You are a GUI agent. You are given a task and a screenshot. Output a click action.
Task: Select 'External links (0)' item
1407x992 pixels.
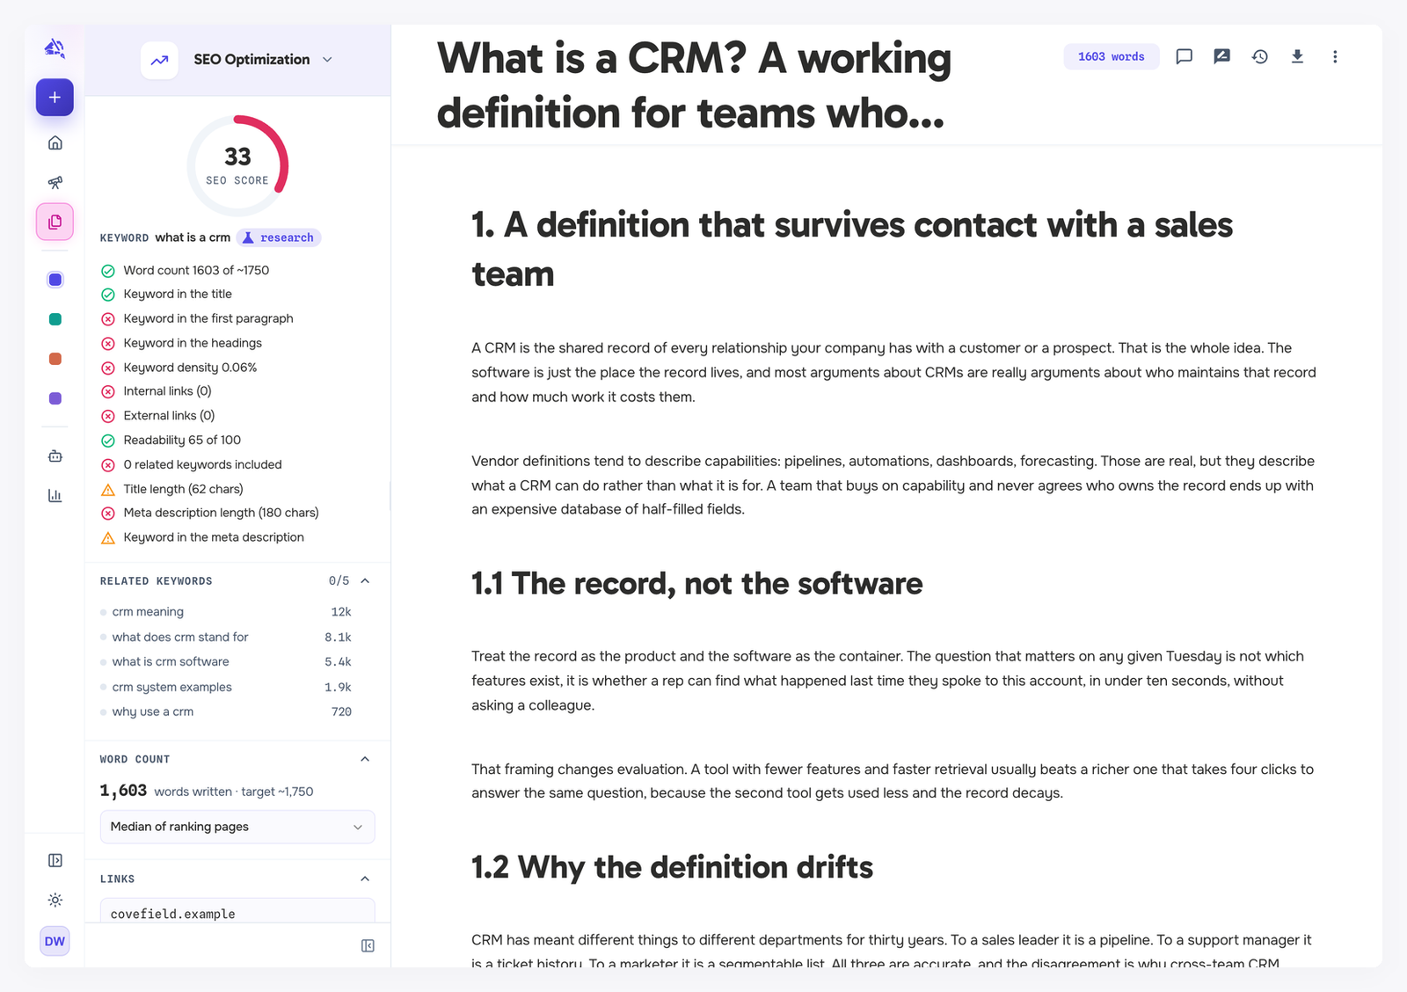pyautogui.click(x=169, y=416)
